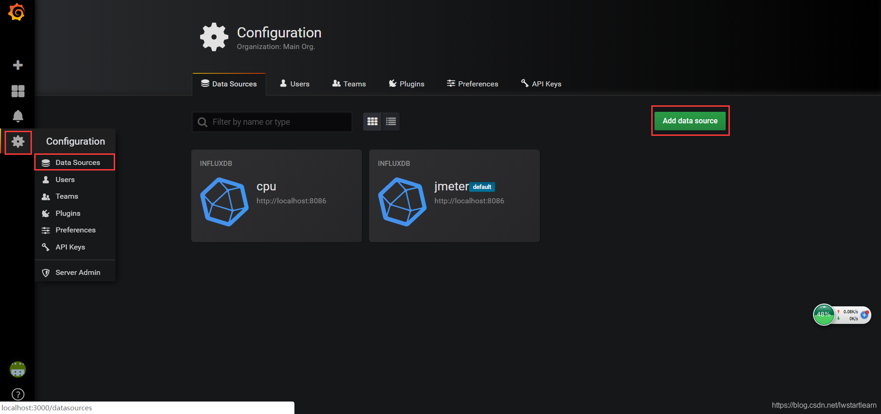Screen dimensions: 881x414
Task: Focus the Filter by name or type field
Action: pos(272,122)
